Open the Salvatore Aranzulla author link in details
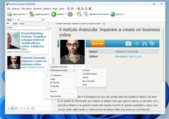169x119 pixels. tap(127, 51)
